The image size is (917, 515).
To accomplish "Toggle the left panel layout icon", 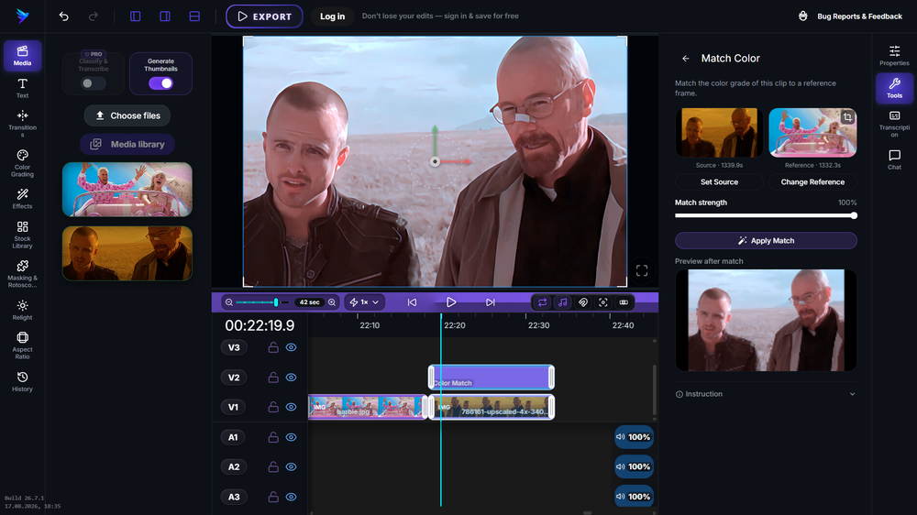I will click(x=135, y=16).
